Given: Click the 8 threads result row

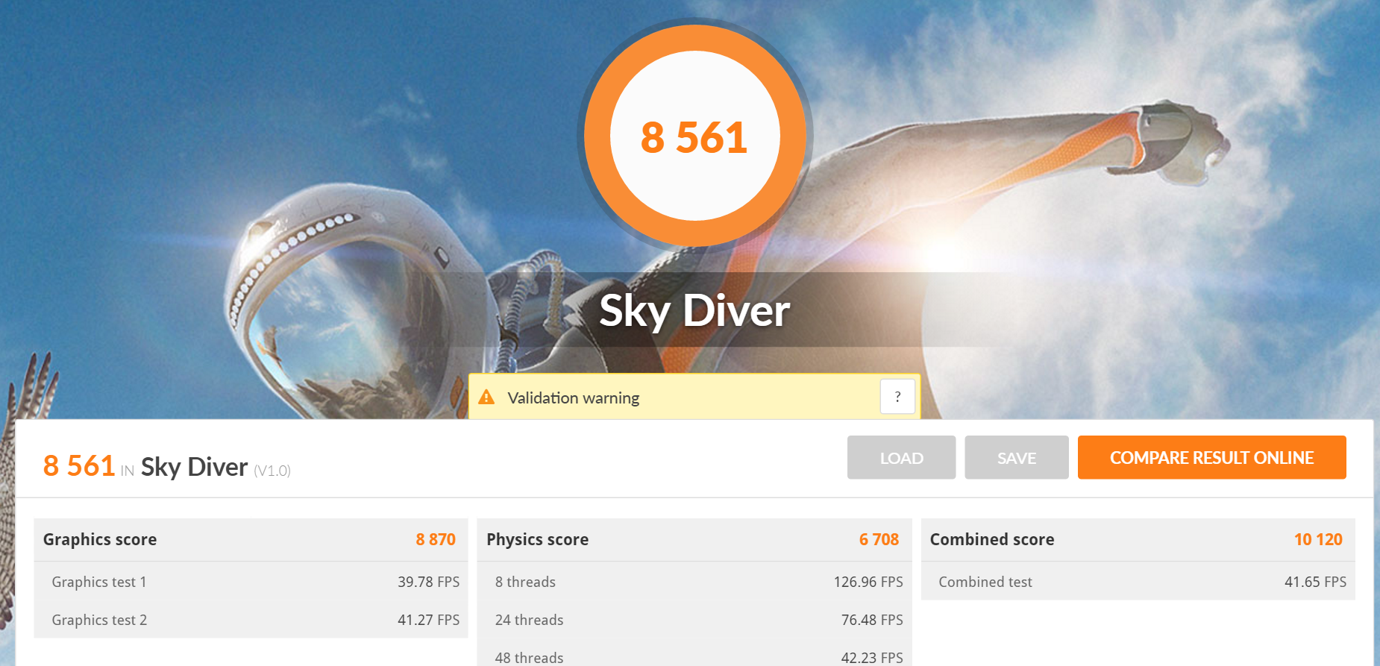Looking at the screenshot, I should pos(694,582).
